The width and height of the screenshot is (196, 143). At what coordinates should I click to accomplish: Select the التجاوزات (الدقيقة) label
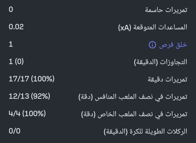pyautogui.click(x=161, y=62)
